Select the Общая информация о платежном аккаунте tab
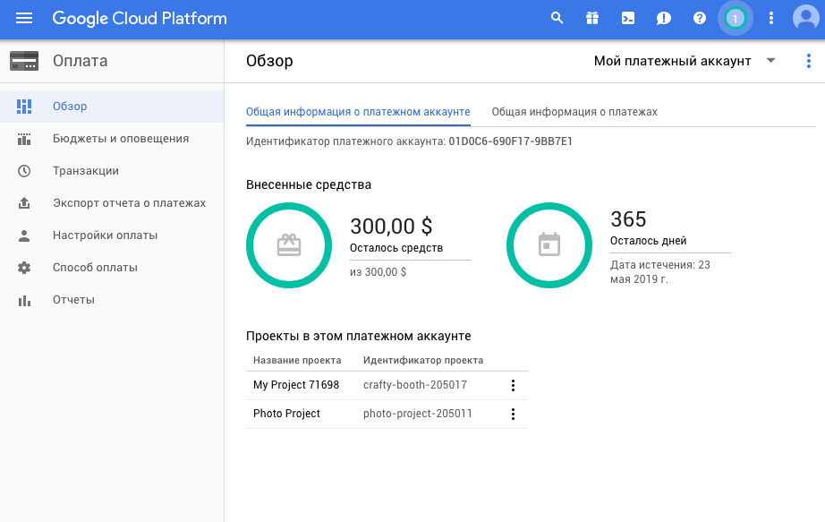 358,112
